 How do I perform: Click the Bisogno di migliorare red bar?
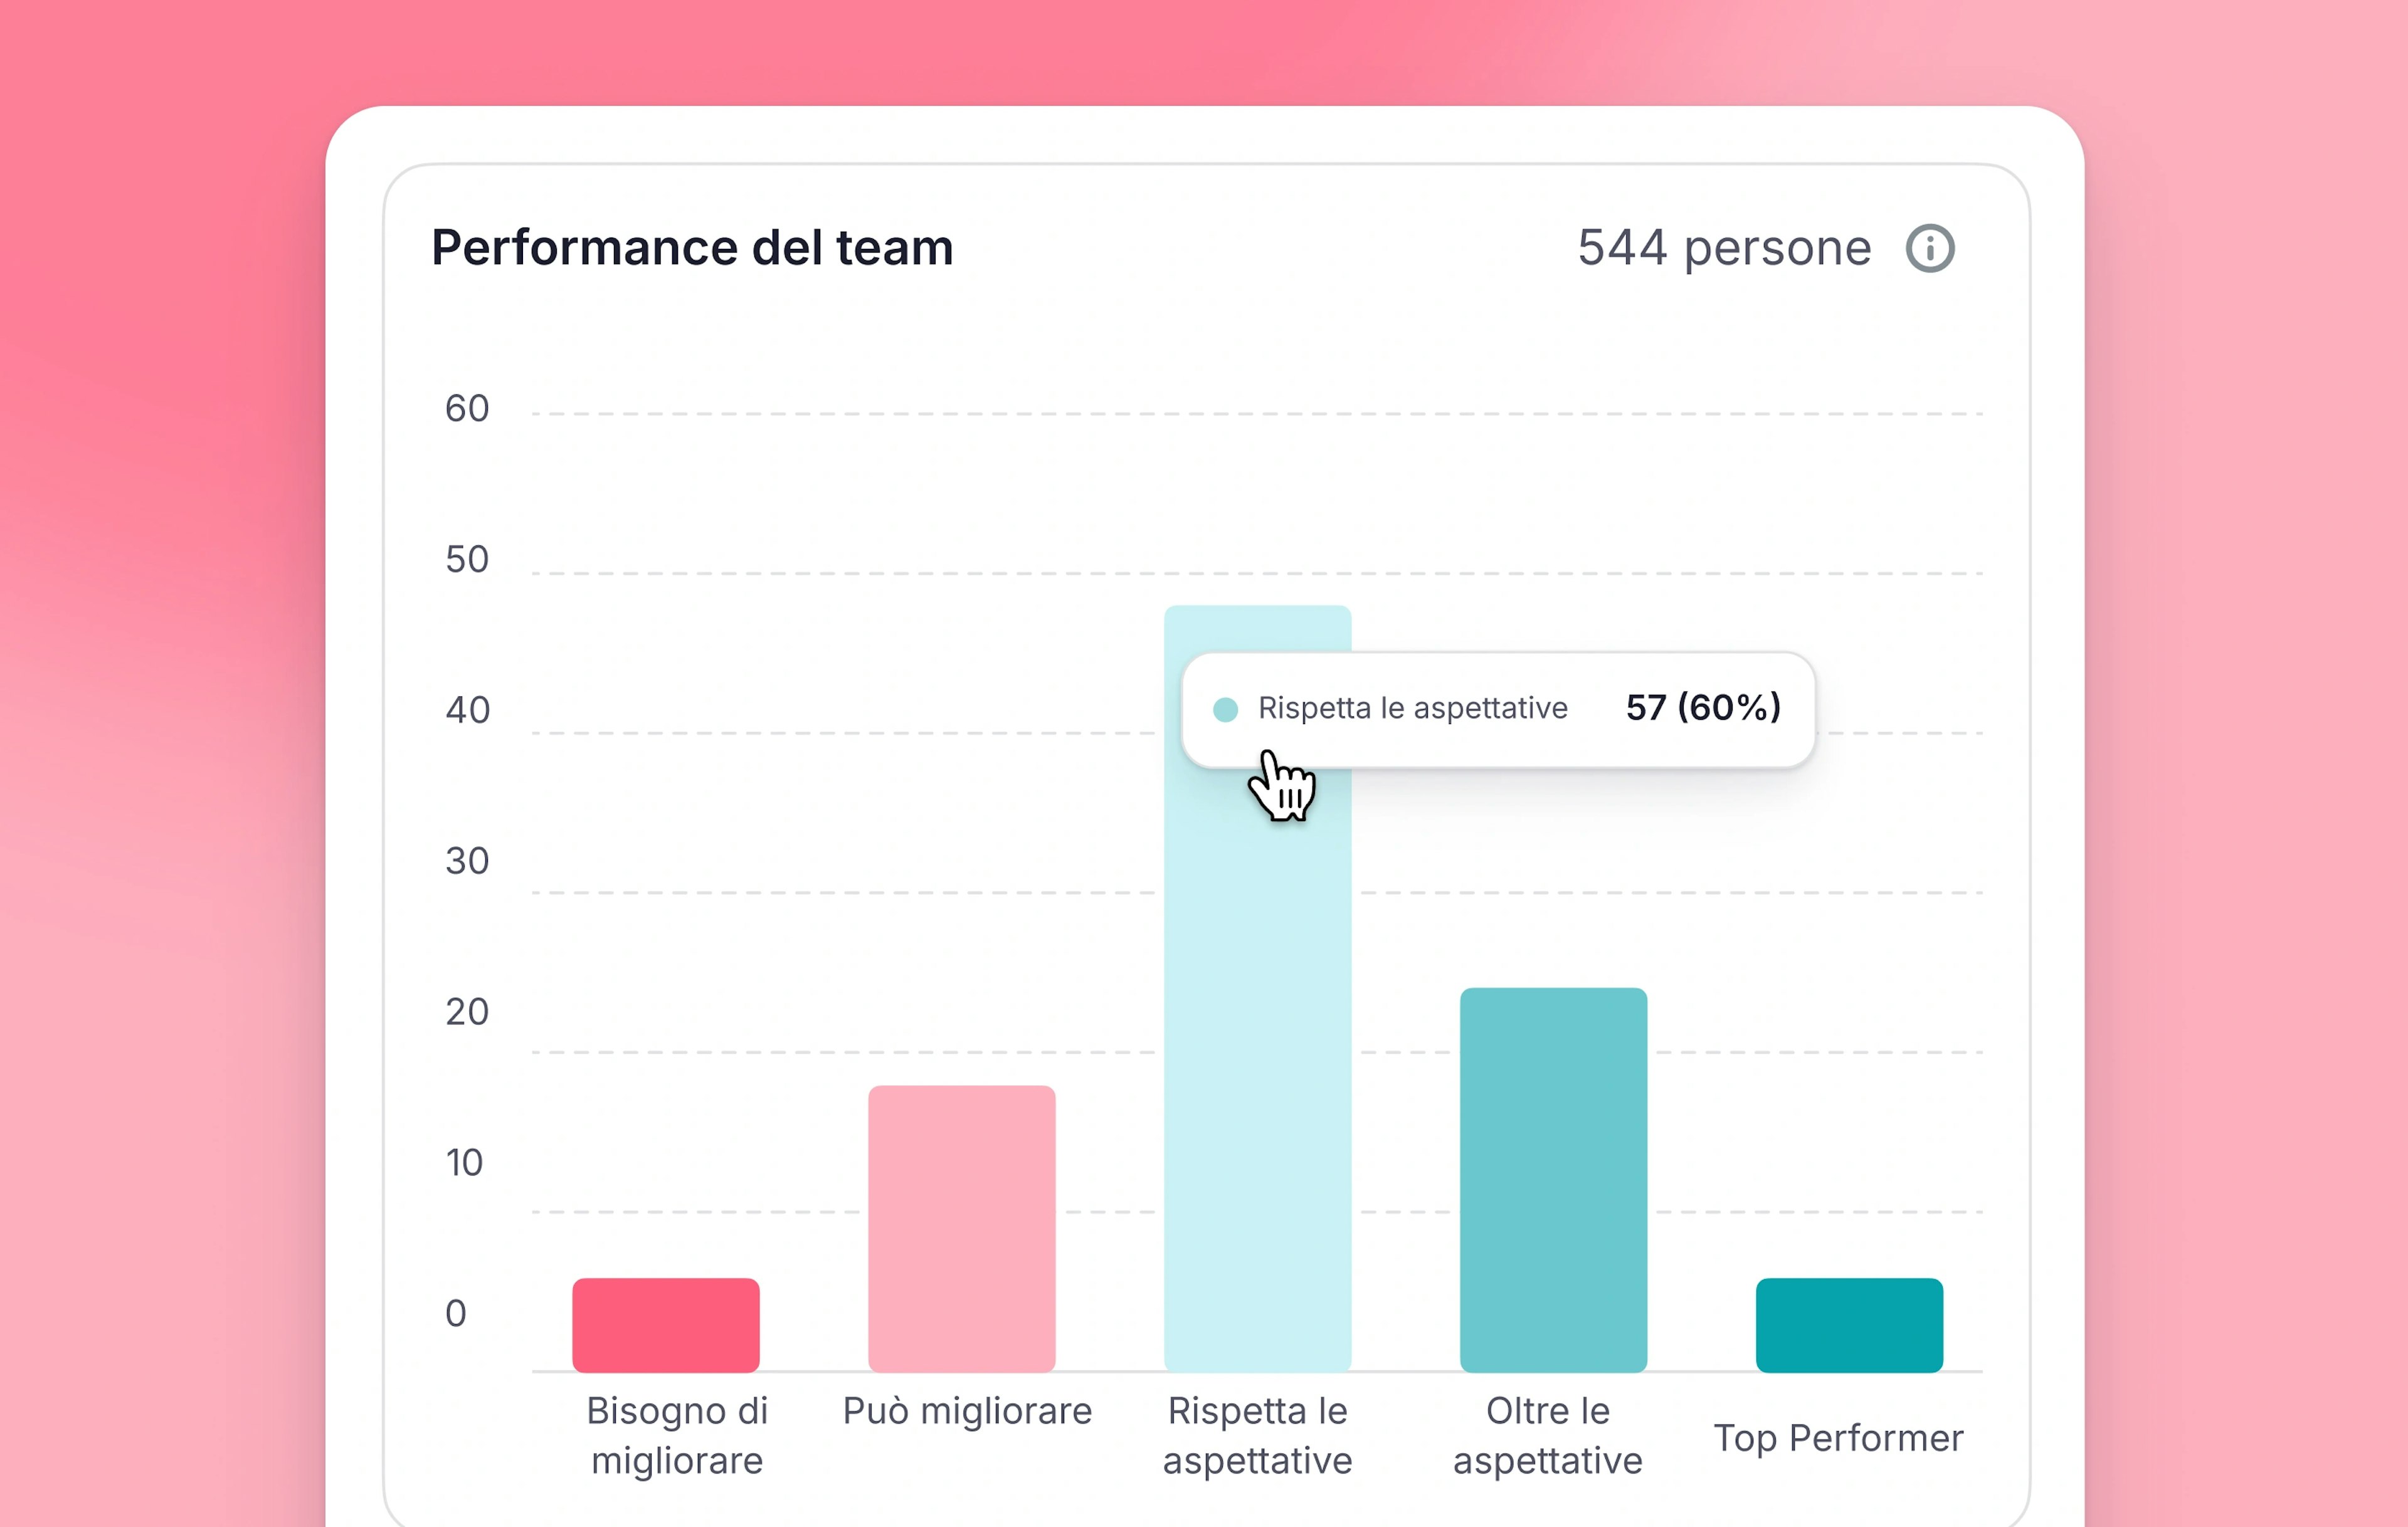(x=666, y=1324)
